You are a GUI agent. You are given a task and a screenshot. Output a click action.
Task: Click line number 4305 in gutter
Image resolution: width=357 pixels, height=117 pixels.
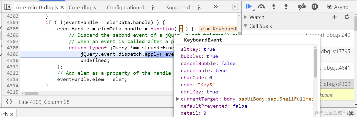point(12,29)
